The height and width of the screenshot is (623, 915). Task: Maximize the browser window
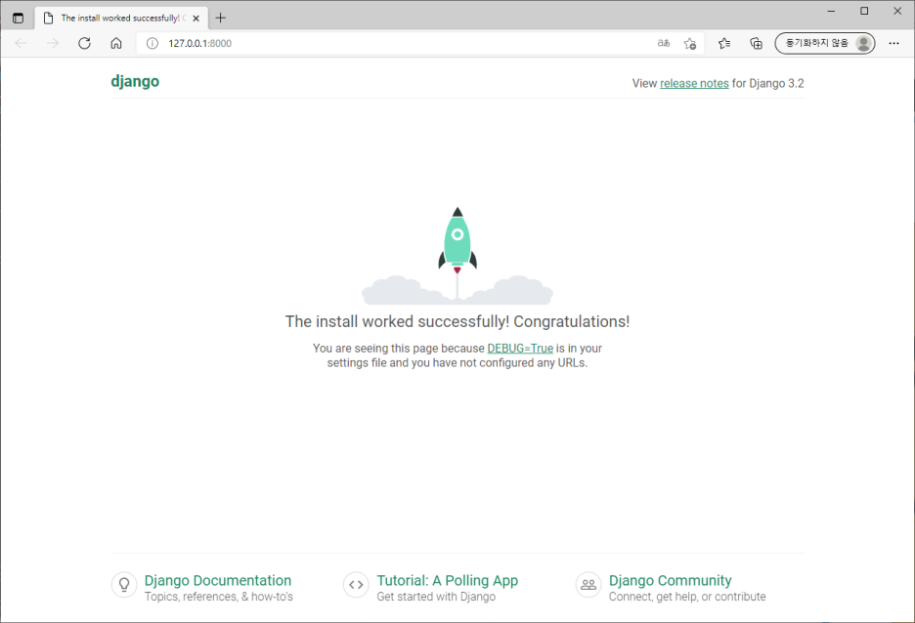click(864, 11)
